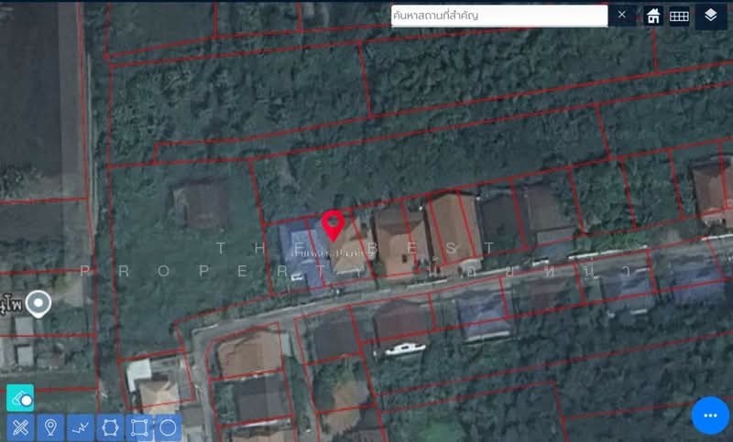The width and height of the screenshot is (733, 442).
Task: Open the map layers panel
Action: (710, 16)
